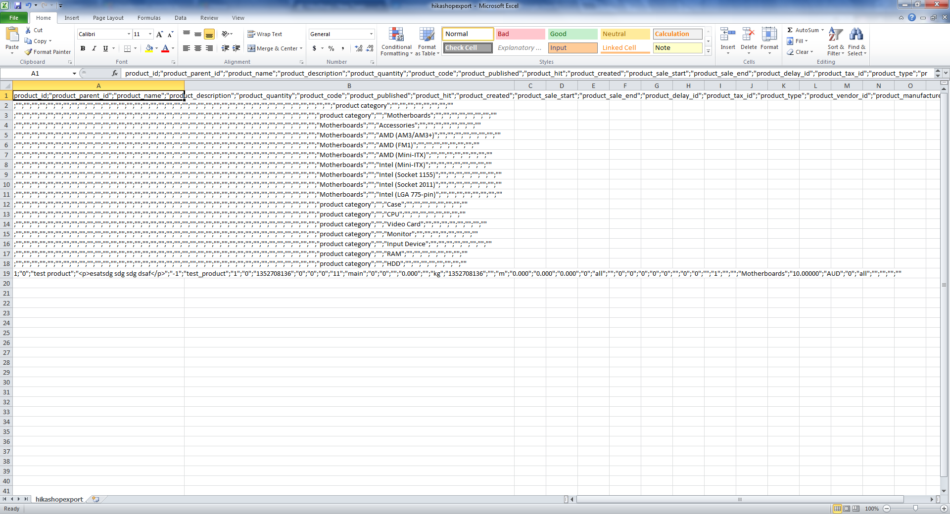Click the Format Painter brush

(29, 52)
